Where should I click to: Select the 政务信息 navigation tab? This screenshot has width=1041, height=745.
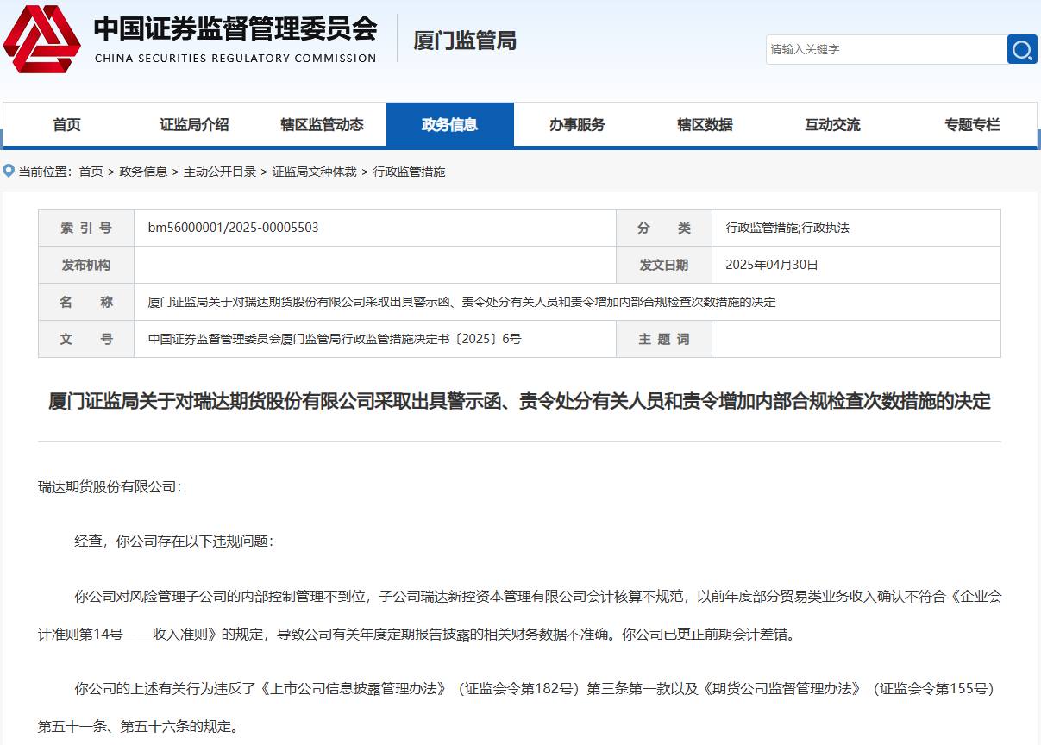(449, 125)
